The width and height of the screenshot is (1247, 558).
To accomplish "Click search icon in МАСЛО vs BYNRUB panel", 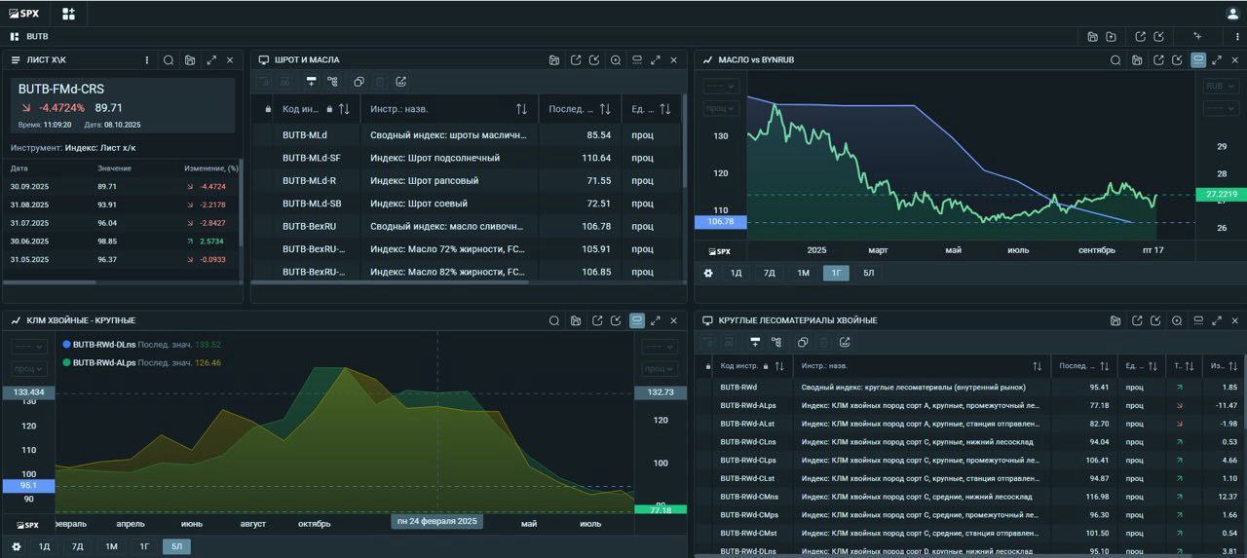I will pyautogui.click(x=1115, y=59).
